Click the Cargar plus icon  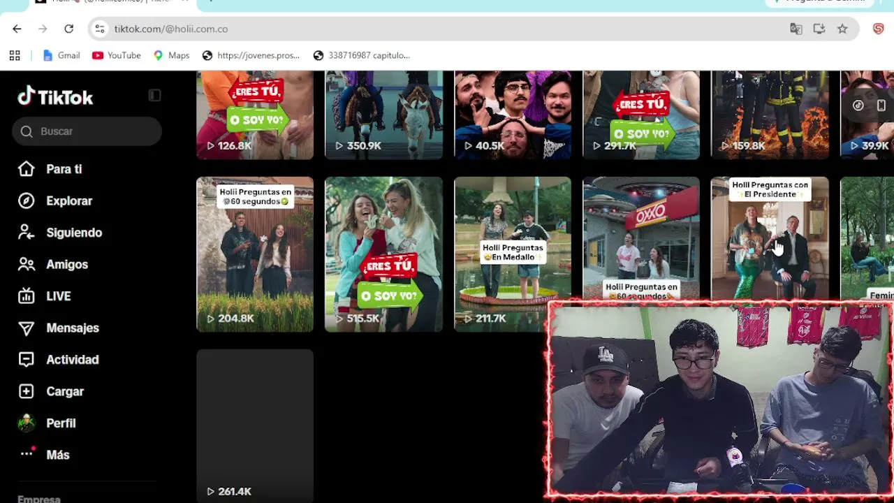click(26, 391)
